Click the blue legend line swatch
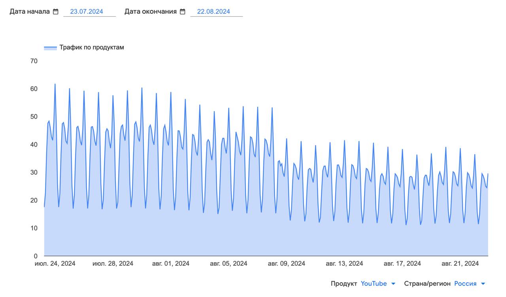 50,47
